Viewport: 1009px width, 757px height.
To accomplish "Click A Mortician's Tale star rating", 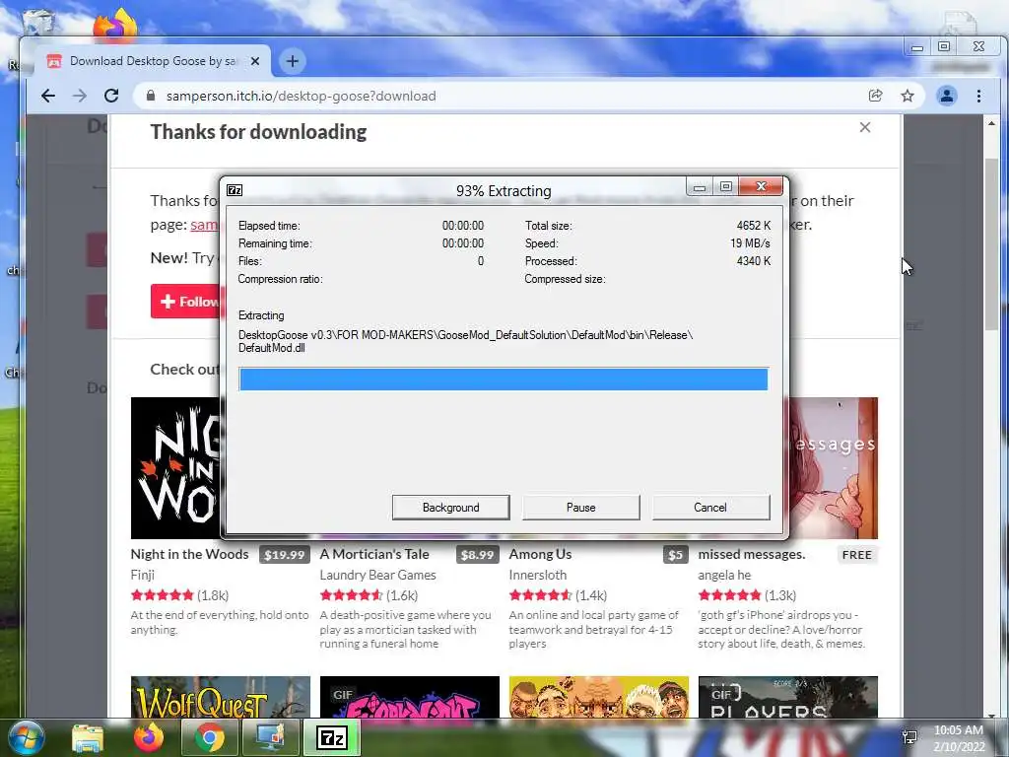I will click(x=352, y=595).
